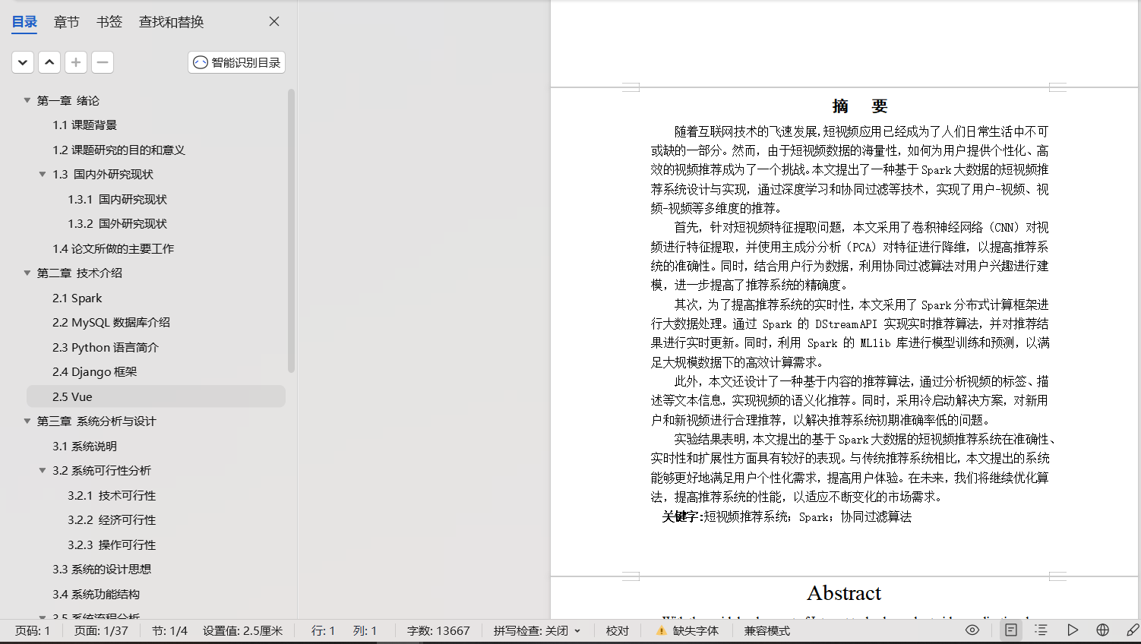Screen dimensions: 1141x644
Task: Collapse the 第三章 系统分析与设计 section
Action: [27, 421]
